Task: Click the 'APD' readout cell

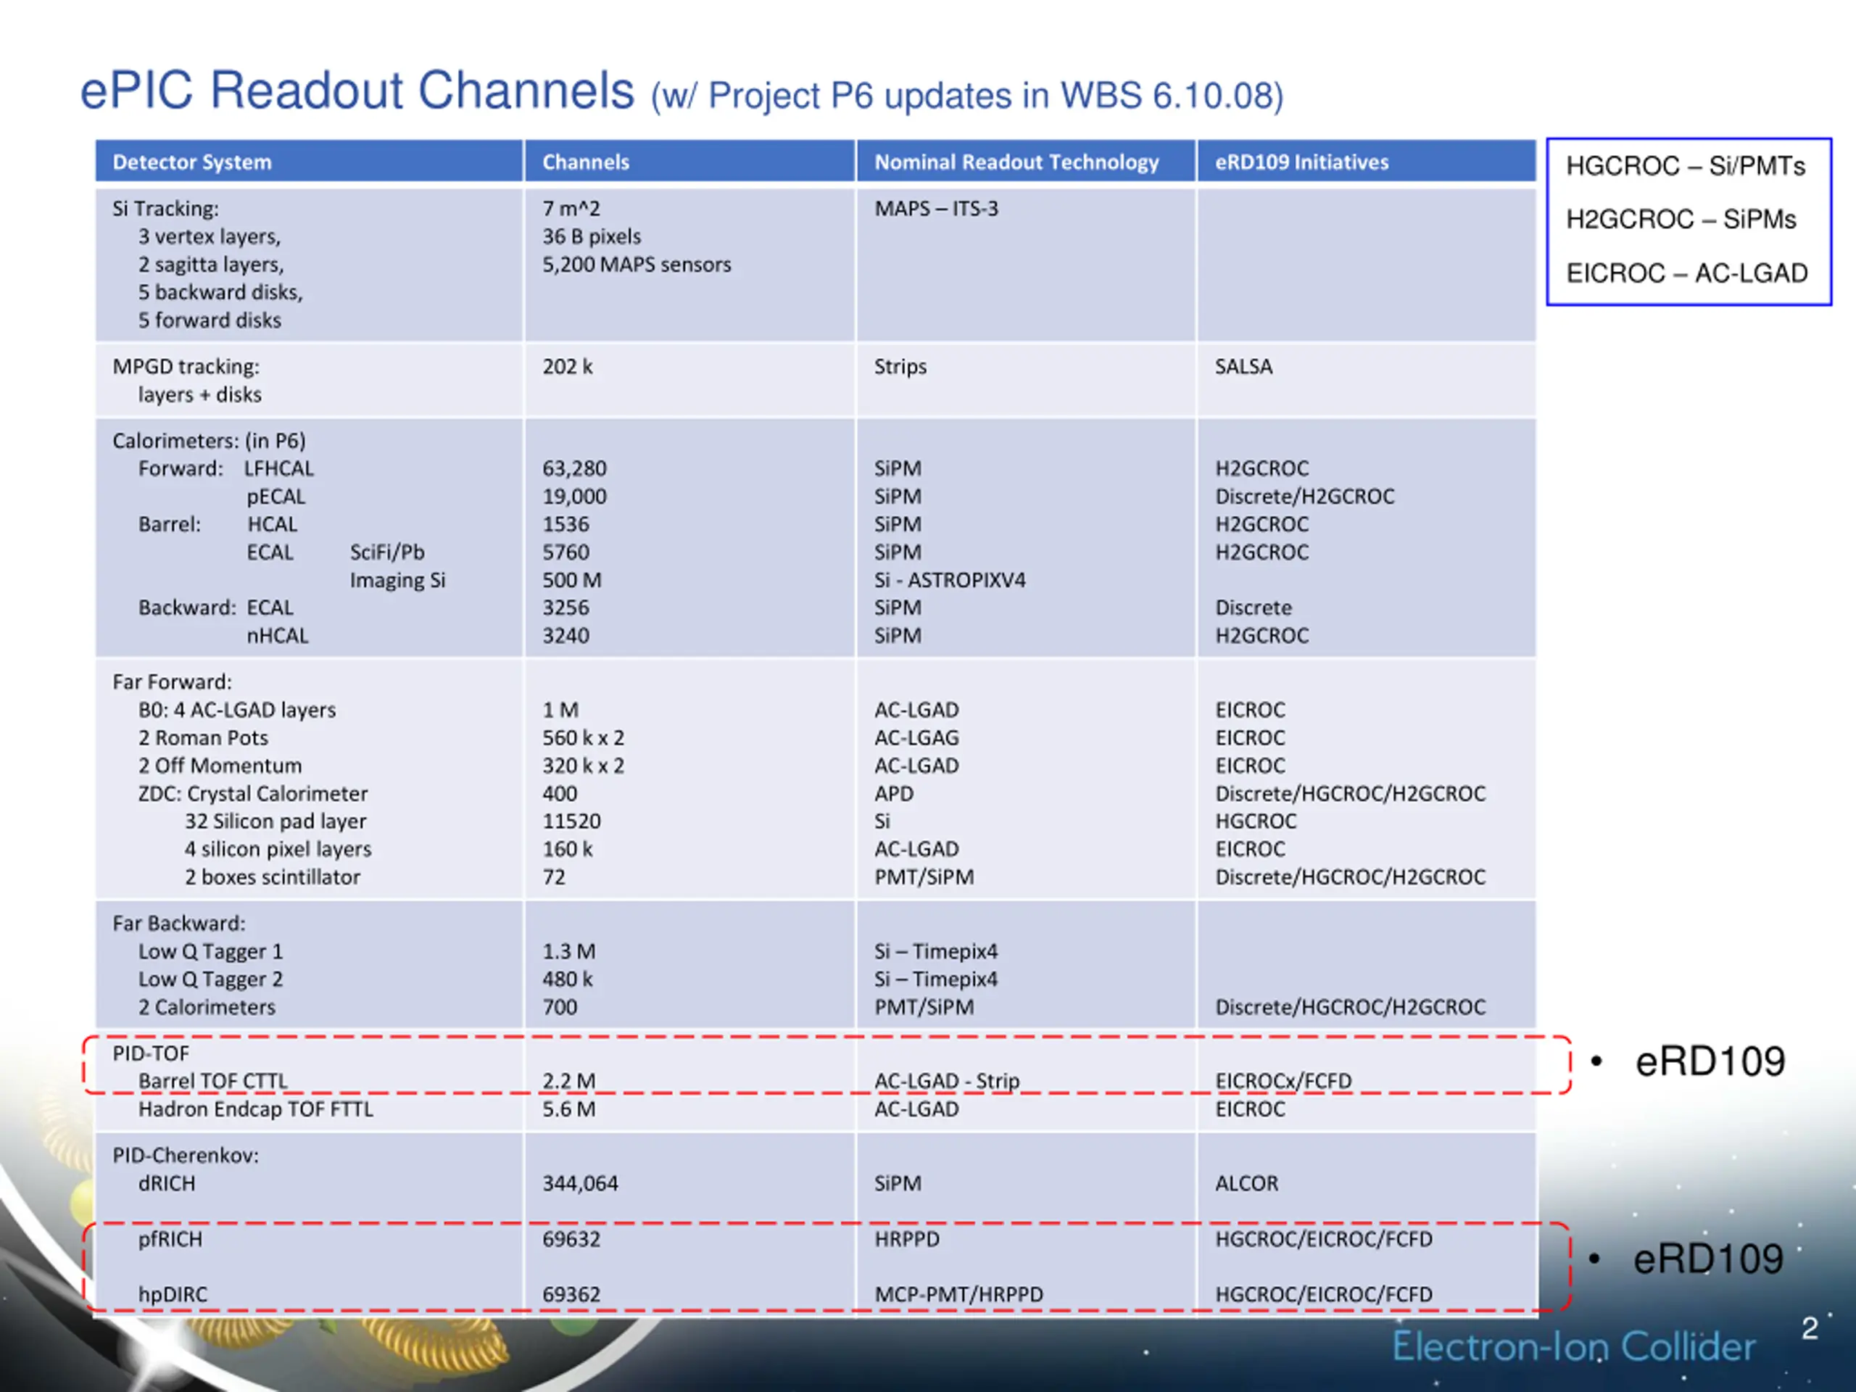Action: pyautogui.click(x=895, y=794)
